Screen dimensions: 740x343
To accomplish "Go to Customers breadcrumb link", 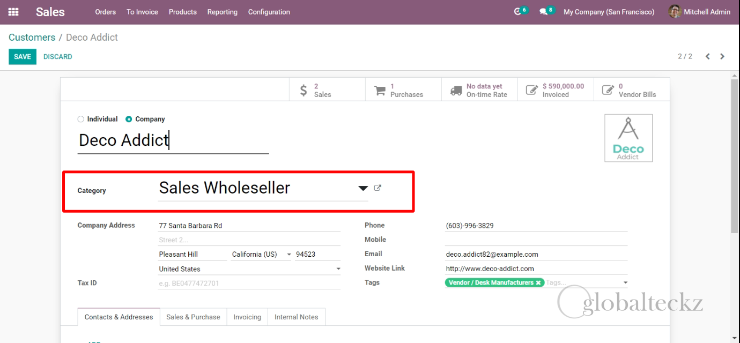I will click(x=32, y=38).
